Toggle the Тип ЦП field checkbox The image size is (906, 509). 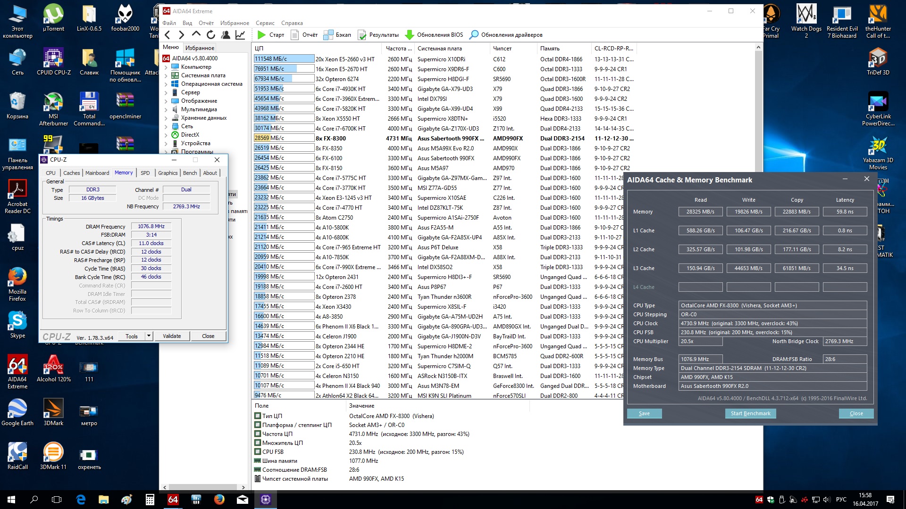[258, 416]
